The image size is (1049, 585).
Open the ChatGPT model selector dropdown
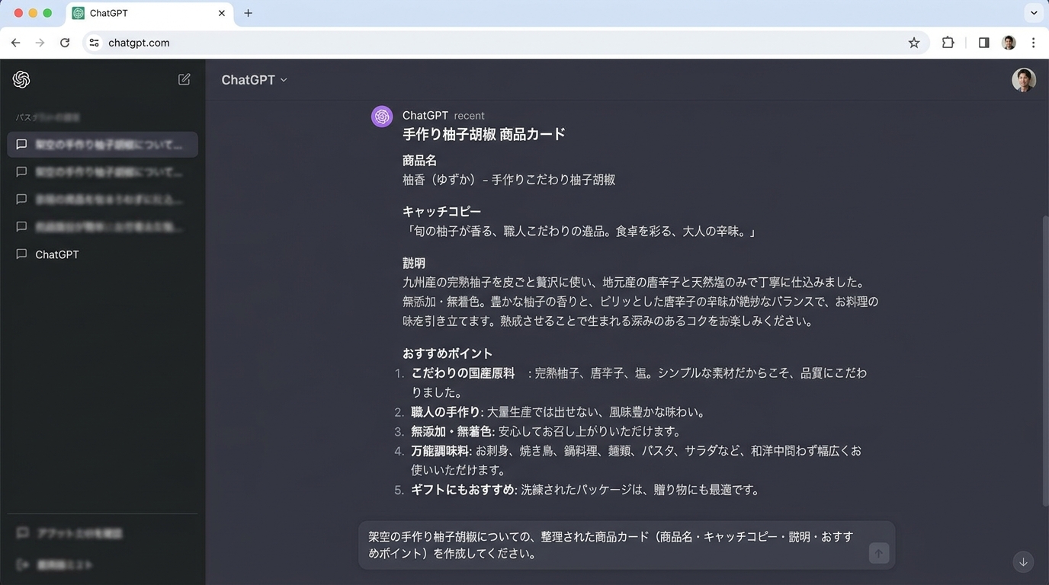(254, 80)
